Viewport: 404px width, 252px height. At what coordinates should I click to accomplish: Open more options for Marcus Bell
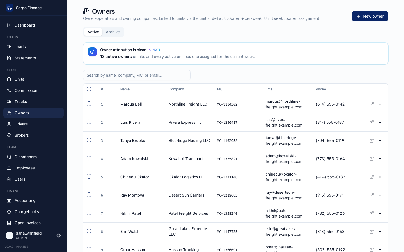tap(381, 104)
